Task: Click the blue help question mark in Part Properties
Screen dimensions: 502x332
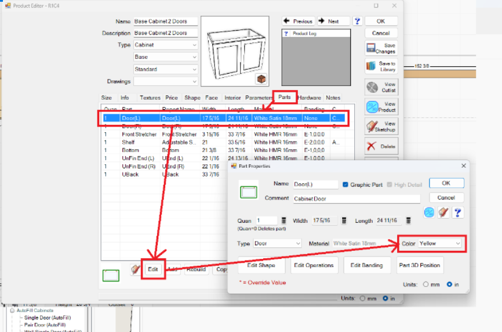Action: coord(458,212)
